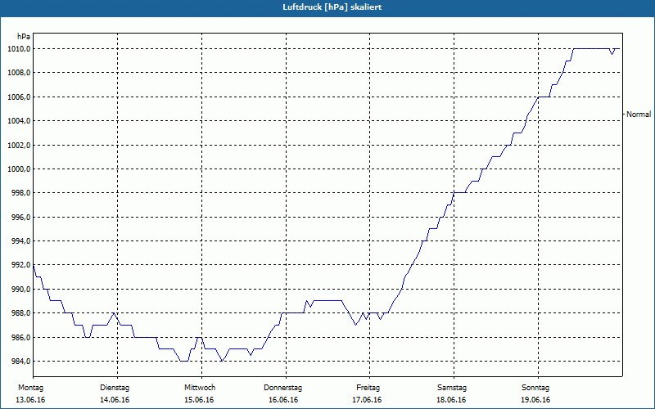Click the date 13.06.16
This screenshot has height=409, width=655.
pyautogui.click(x=30, y=400)
